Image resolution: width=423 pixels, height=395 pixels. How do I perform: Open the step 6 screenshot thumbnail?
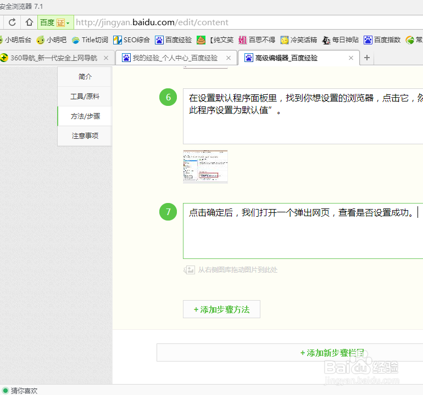point(205,167)
